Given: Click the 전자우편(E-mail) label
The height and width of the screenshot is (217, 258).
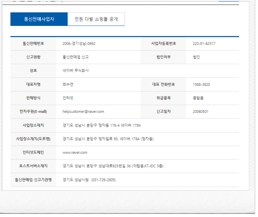Looking at the screenshot, I should [x=33, y=112].
